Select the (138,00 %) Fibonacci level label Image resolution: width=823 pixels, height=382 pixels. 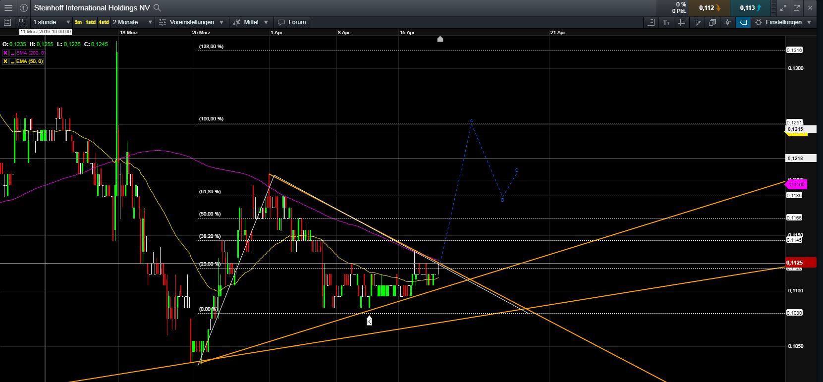[x=211, y=47]
